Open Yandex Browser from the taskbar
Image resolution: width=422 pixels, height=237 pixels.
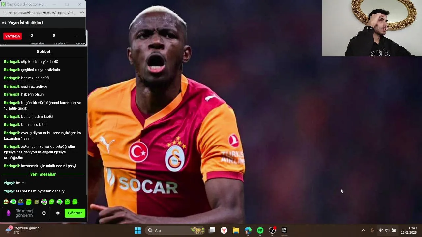tap(224, 230)
